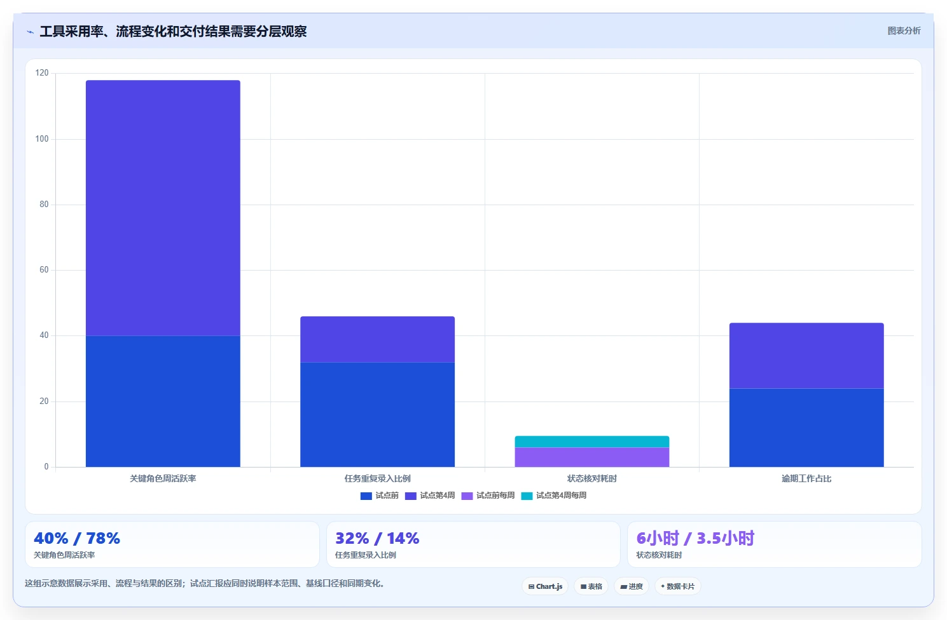Toggle the 试点第4周每周 legend series
Image resolution: width=947 pixels, height=620 pixels.
[x=553, y=495]
